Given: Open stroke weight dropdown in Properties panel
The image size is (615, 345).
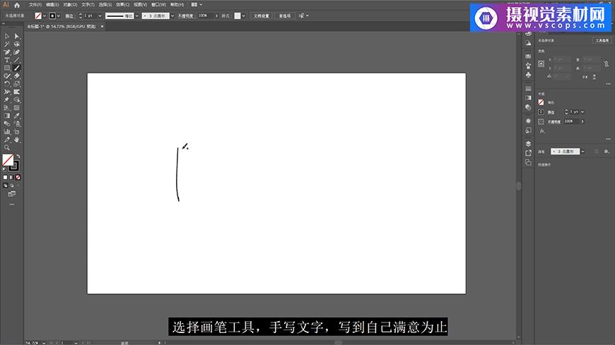Looking at the screenshot, I should (582, 112).
